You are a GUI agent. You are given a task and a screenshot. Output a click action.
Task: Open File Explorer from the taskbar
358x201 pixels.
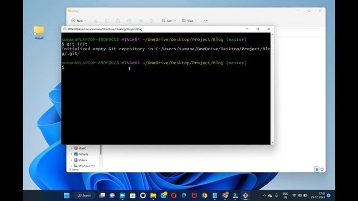(x=153, y=195)
